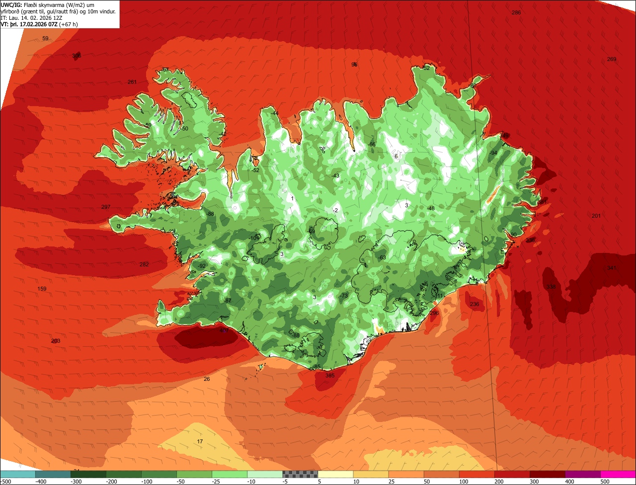The width and height of the screenshot is (636, 485).
Task: Click the map value '26' south of Reykjanes
Action: click(207, 379)
